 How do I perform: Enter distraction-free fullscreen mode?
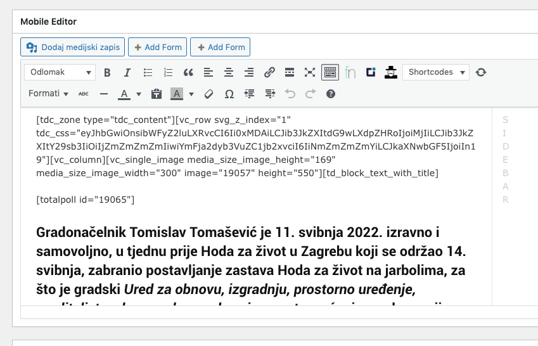click(x=310, y=72)
